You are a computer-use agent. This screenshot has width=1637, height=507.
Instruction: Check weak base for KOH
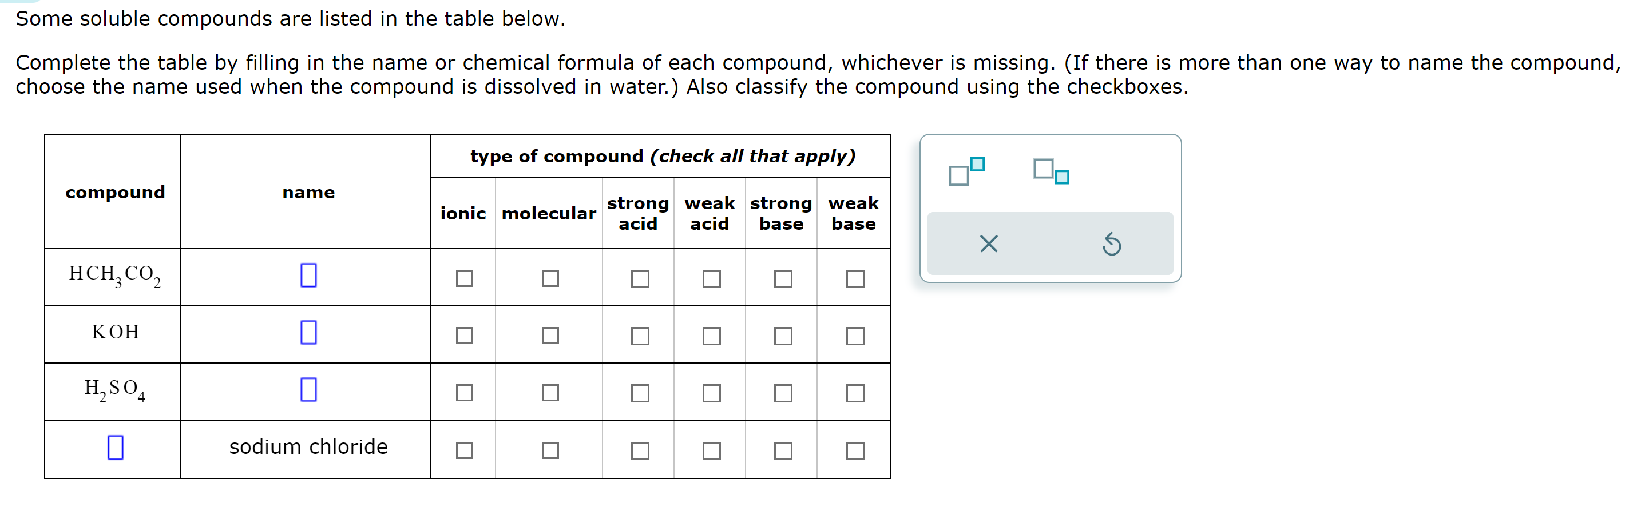pyautogui.click(x=855, y=335)
